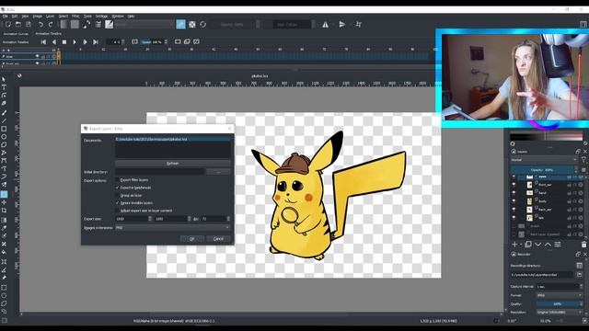Hide the Front_ear layer using eye icon
The image size is (589, 331).
(x=514, y=185)
